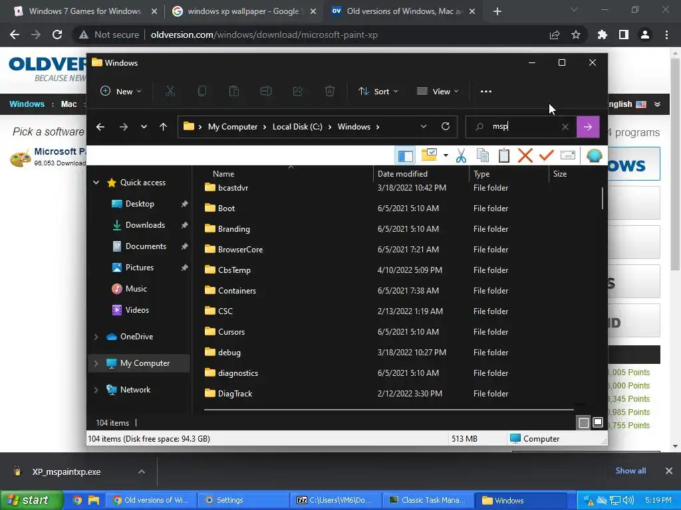This screenshot has width=681, height=510.
Task: Click the red X Delete icon
Action: [x=525, y=155]
